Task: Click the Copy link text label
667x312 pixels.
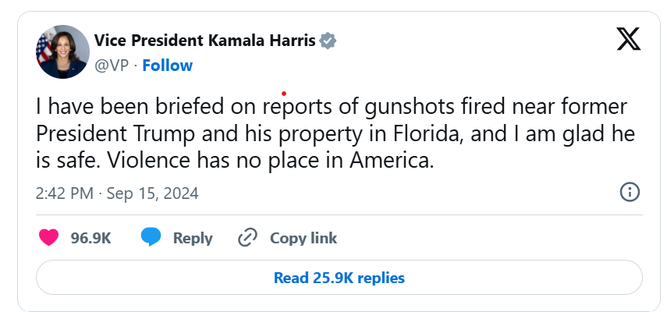Action: click(303, 238)
